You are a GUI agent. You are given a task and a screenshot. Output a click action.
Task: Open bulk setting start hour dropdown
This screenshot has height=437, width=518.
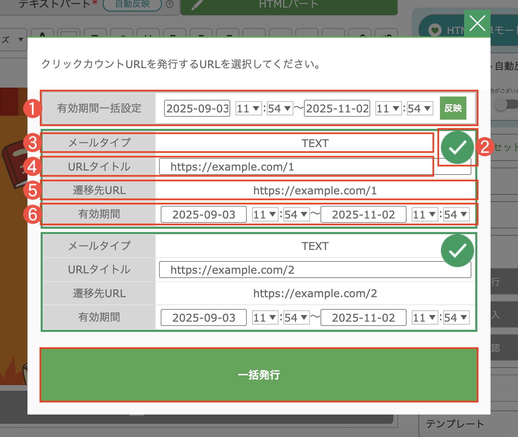(x=248, y=108)
